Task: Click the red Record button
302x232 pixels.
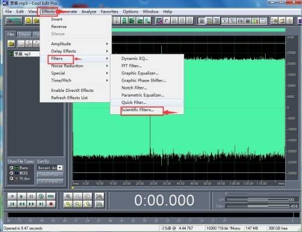Action: [x=51, y=204]
